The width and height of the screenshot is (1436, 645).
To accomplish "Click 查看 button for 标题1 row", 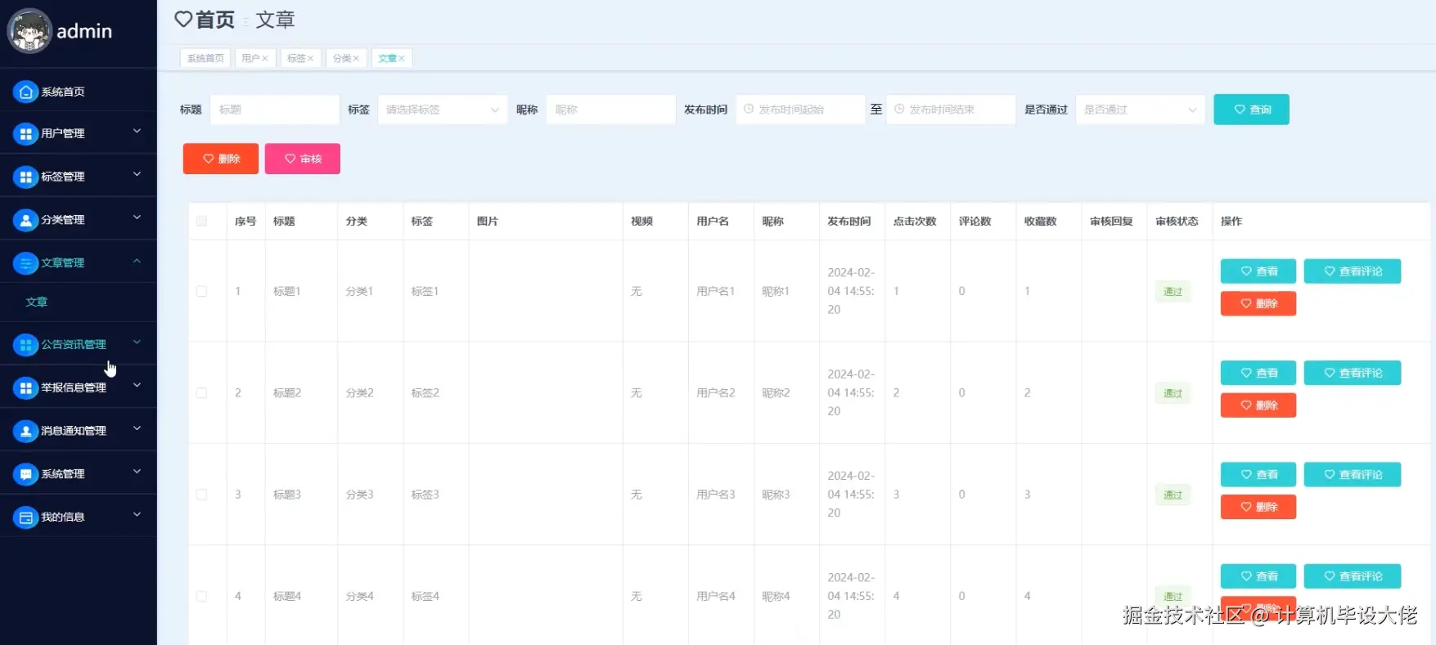I will (x=1258, y=271).
